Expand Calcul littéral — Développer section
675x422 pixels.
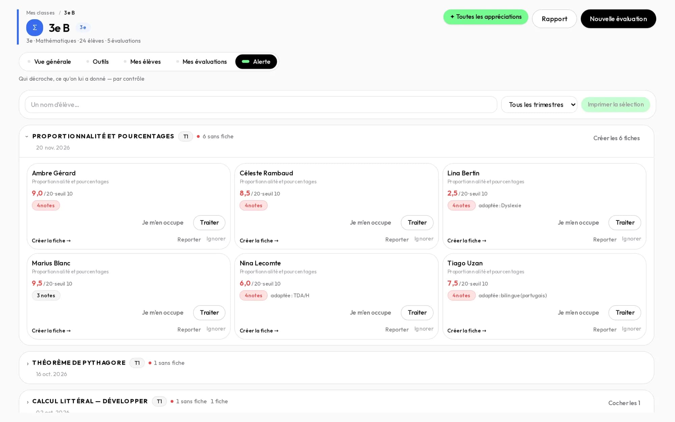(28, 402)
